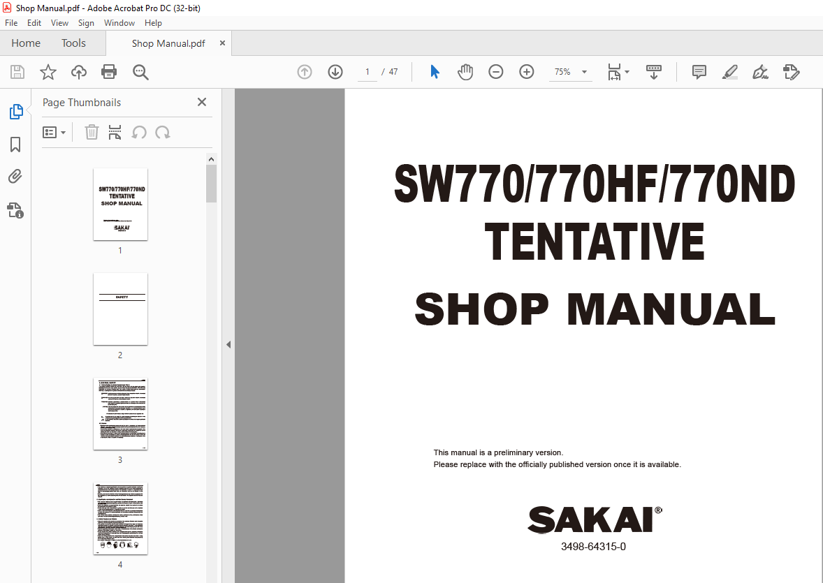823x583 pixels.
Task: Open the Bookmarks sidebar panel
Action: click(x=15, y=145)
